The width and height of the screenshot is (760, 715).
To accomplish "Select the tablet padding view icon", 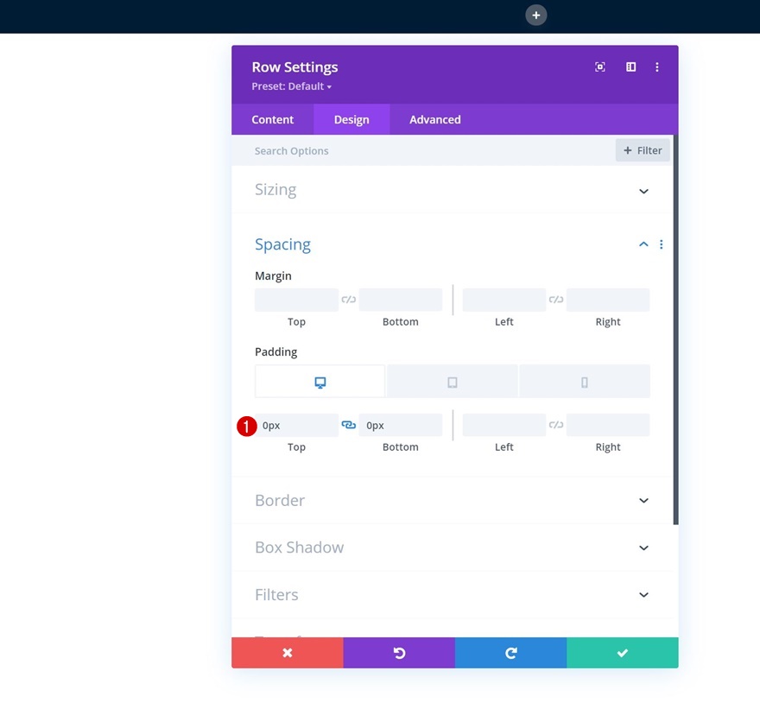I will pos(453,382).
